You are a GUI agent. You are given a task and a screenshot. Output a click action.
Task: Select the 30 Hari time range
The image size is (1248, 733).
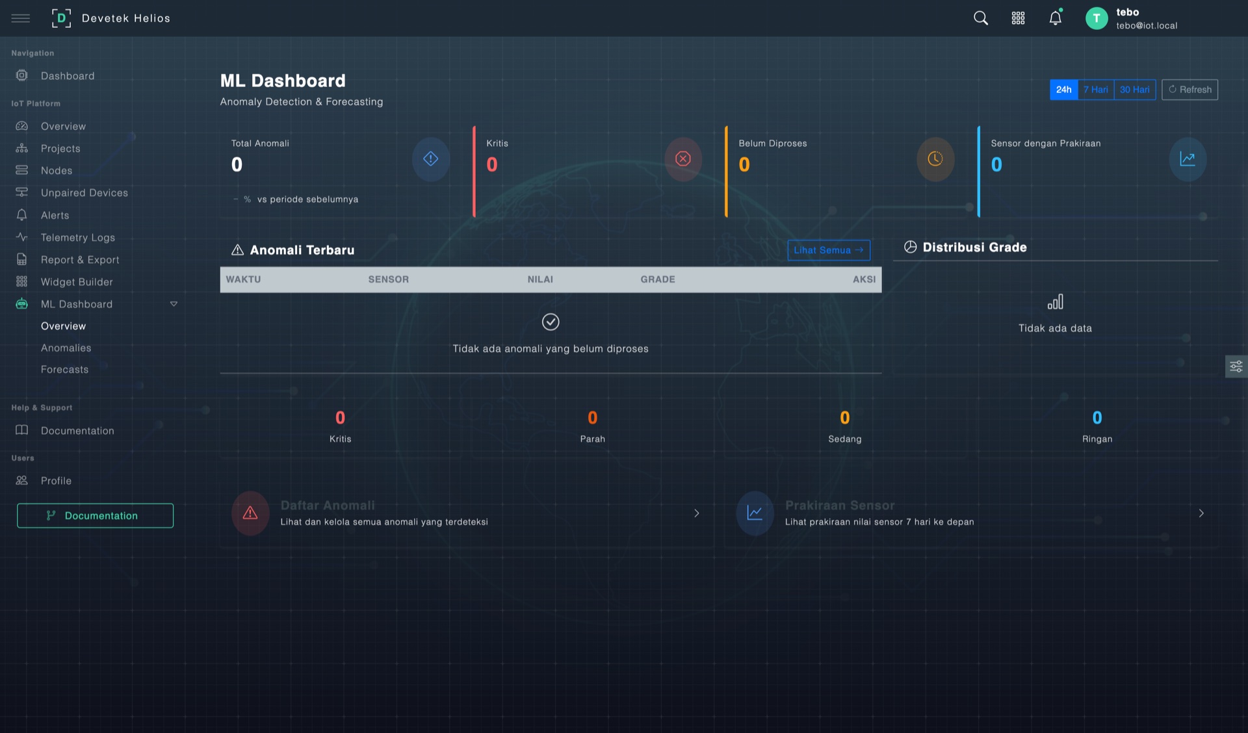(x=1134, y=90)
